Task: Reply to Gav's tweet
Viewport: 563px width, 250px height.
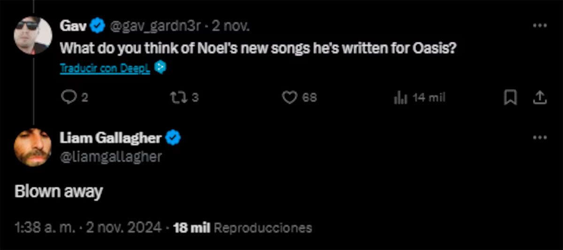Action: pyautogui.click(x=69, y=97)
